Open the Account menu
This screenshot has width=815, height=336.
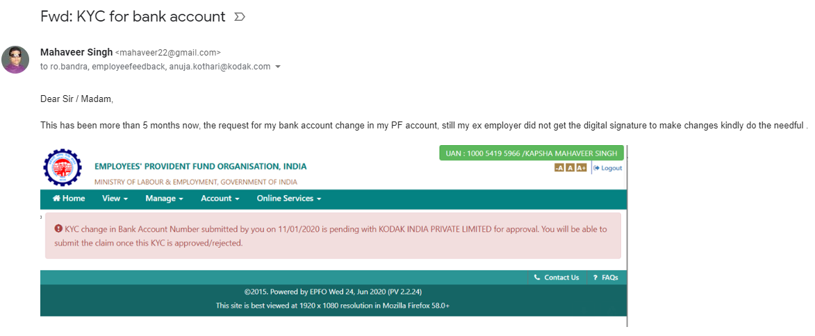220,199
